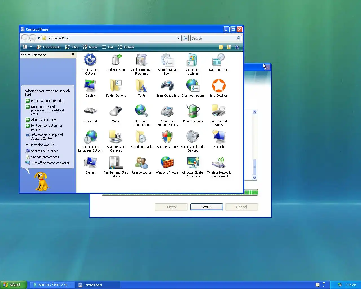
Task: Click the Rover search dog character
Action: pos(41,181)
